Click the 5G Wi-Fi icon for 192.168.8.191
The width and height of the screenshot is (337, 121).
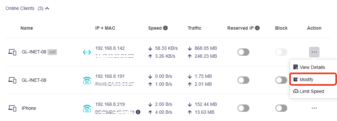[x=87, y=80]
